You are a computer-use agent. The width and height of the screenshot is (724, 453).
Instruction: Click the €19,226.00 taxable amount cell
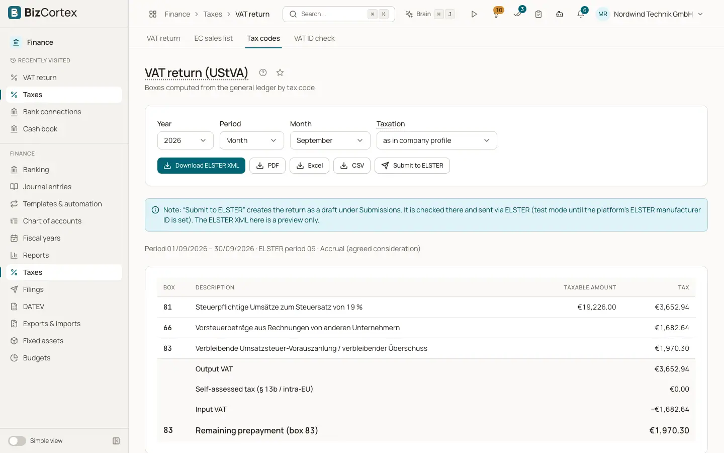tap(596, 307)
